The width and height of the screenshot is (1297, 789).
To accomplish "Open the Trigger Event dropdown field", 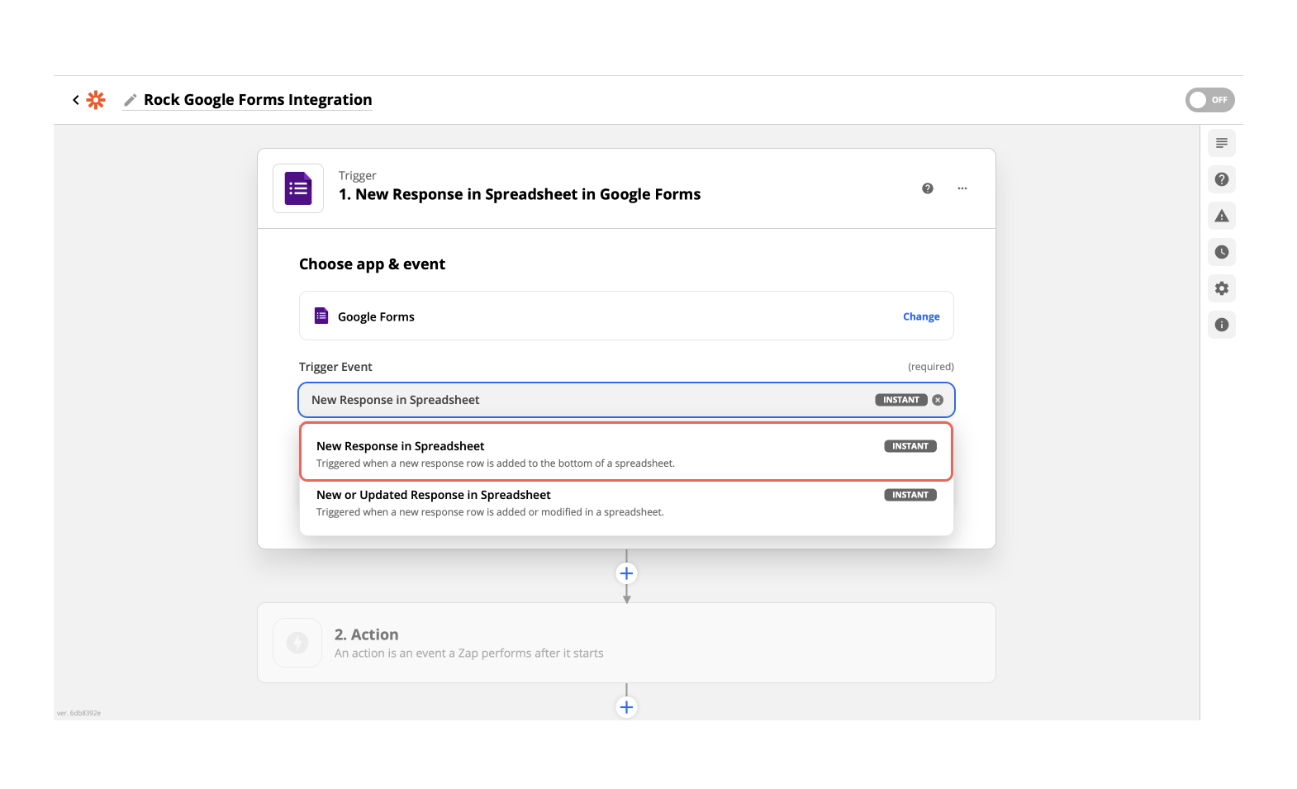I will coord(578,400).
